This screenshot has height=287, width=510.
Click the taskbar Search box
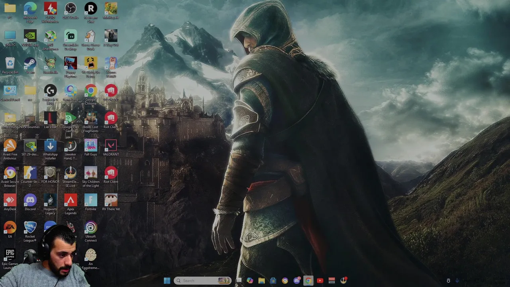(203, 281)
